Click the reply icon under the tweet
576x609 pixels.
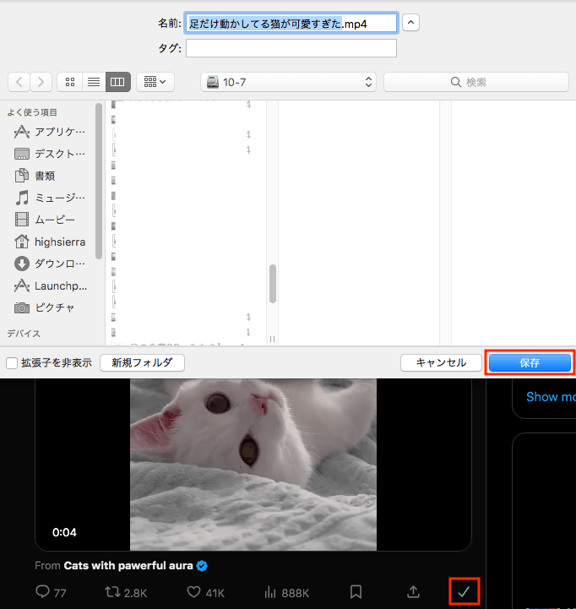[x=41, y=591]
